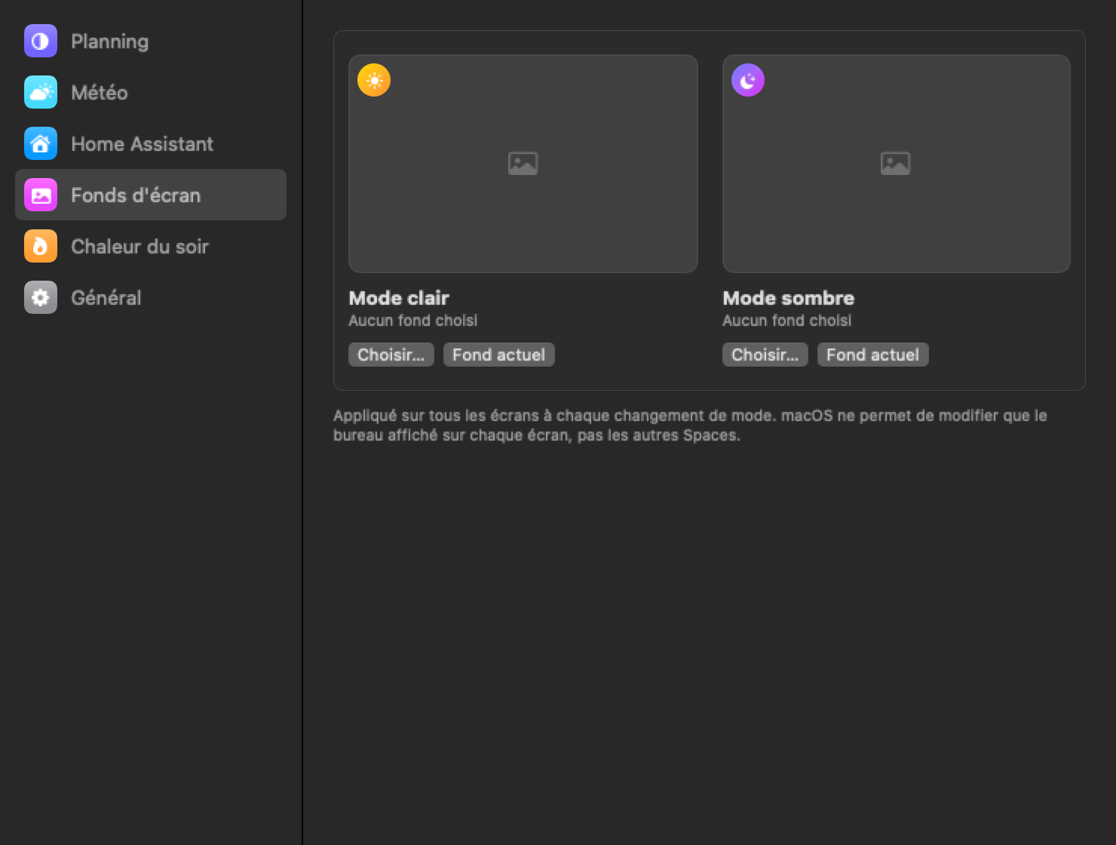Click Choisir… under Mode clair
The image size is (1116, 845).
(x=391, y=355)
